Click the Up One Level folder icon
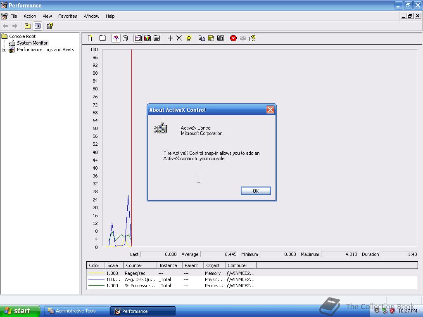The width and height of the screenshot is (423, 317). pos(28,26)
